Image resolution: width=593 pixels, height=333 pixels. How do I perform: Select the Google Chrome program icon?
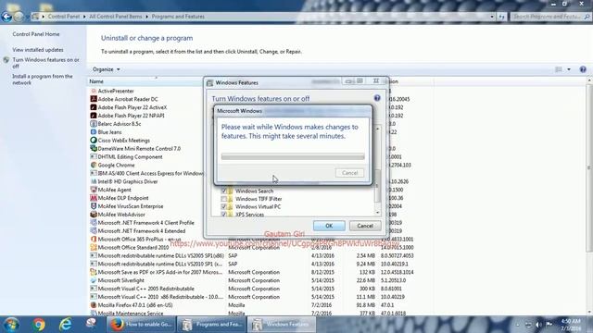pos(94,165)
